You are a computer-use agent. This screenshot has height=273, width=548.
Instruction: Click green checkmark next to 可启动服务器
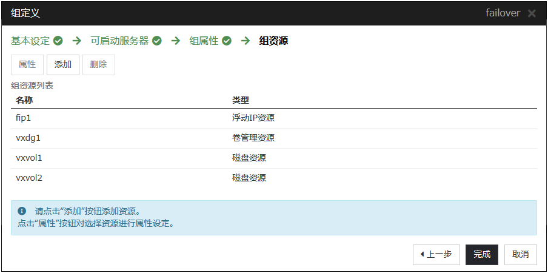coord(156,41)
